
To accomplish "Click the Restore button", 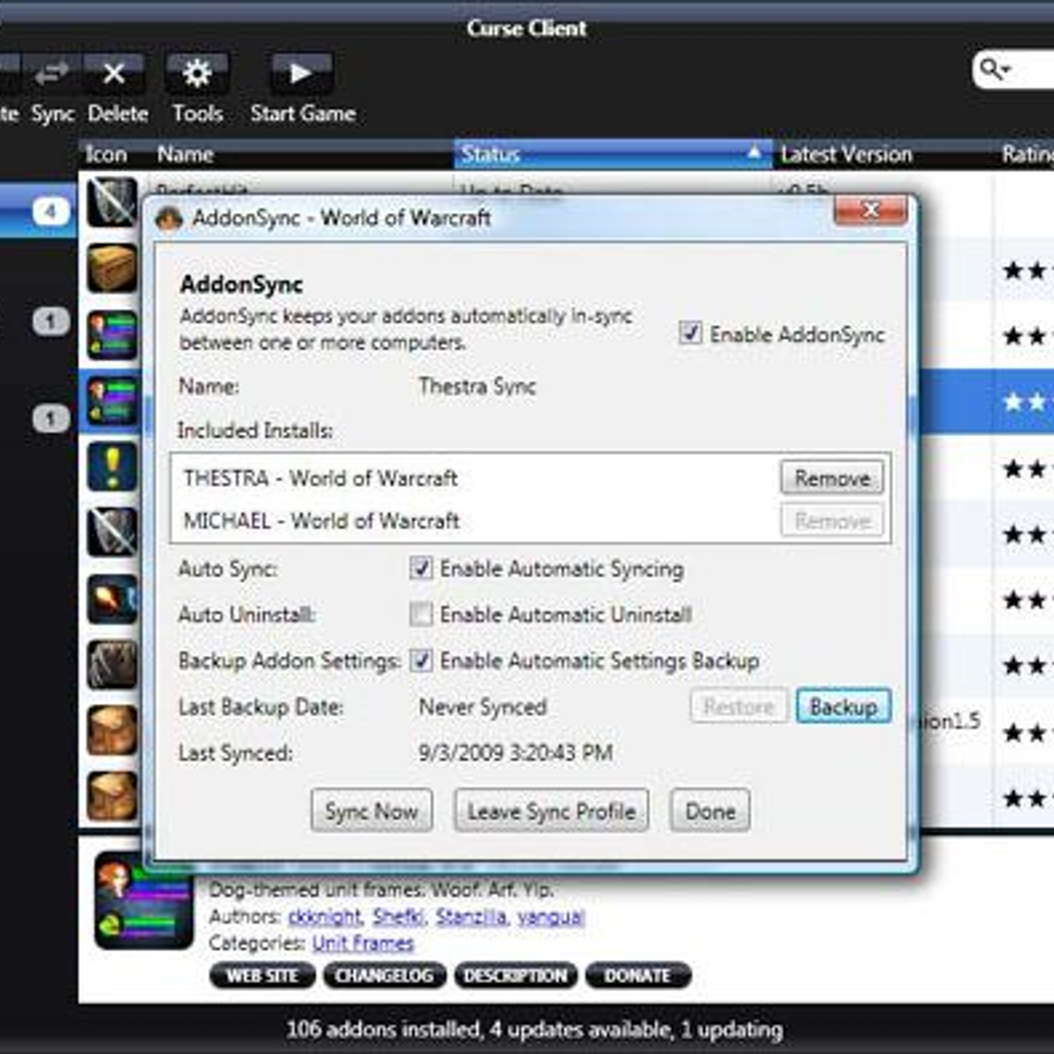I will click(738, 706).
